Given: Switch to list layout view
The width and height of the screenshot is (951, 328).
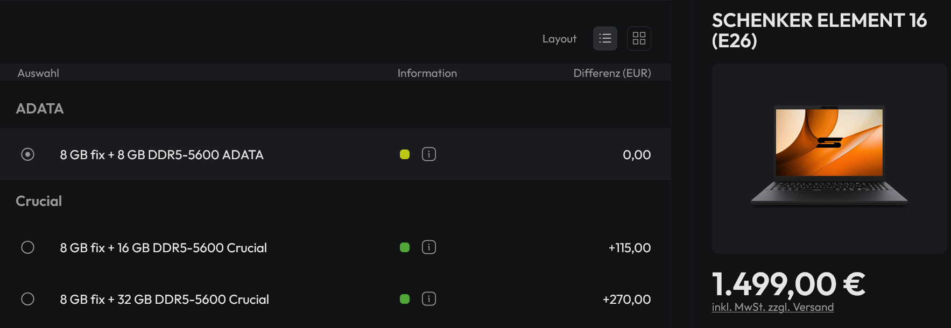Looking at the screenshot, I should (605, 39).
